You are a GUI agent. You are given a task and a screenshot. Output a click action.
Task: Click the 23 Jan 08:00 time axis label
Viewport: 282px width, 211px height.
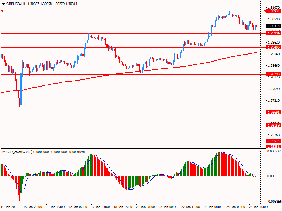point(213,207)
